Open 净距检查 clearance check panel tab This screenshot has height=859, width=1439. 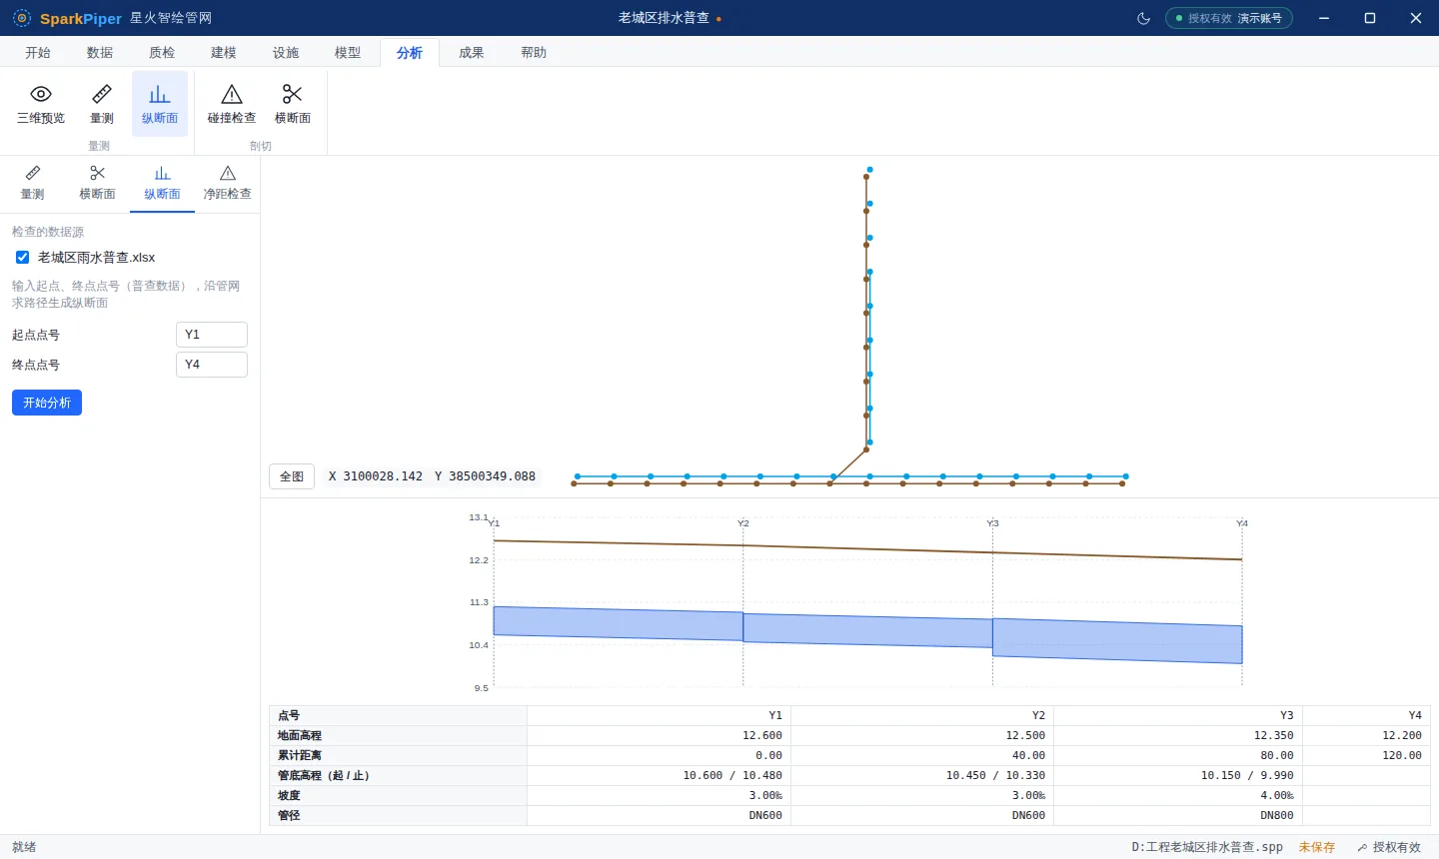tap(228, 184)
